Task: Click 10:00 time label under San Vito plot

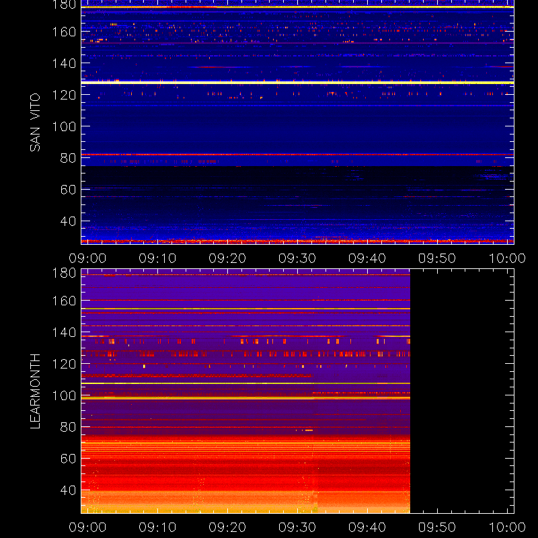Action: pos(507,258)
